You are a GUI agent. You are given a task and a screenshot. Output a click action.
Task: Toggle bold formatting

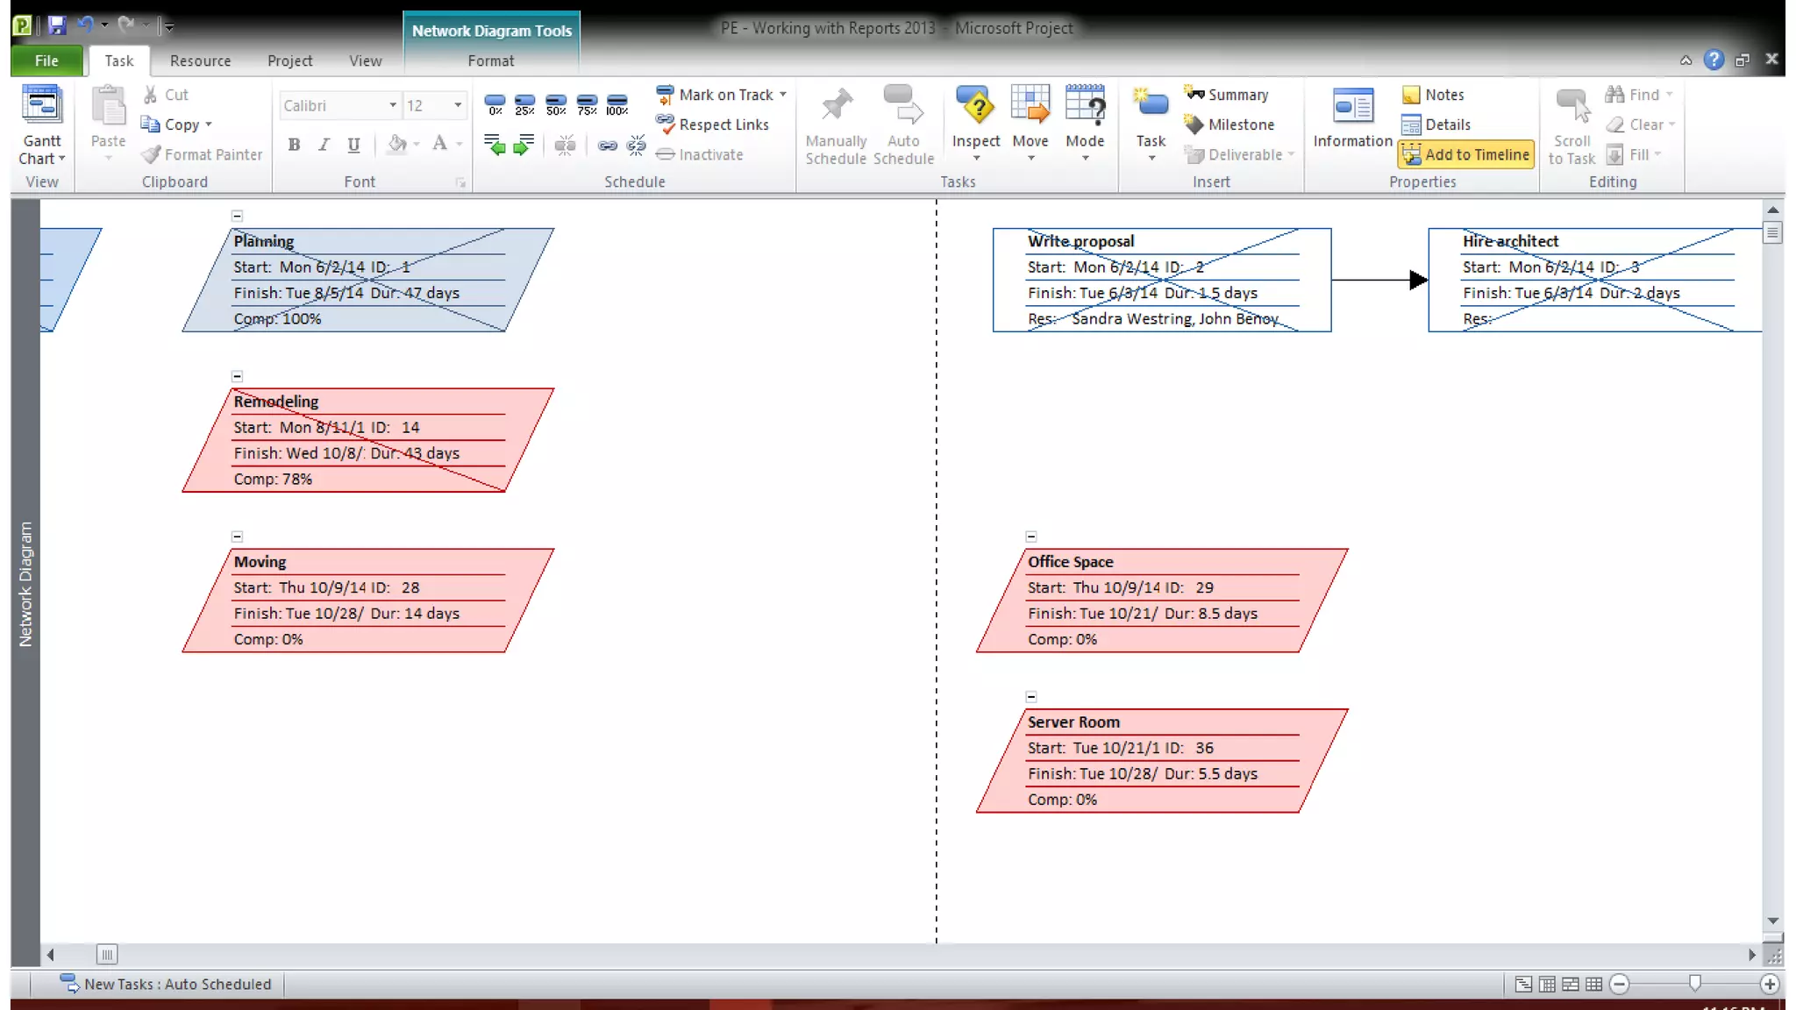click(294, 146)
